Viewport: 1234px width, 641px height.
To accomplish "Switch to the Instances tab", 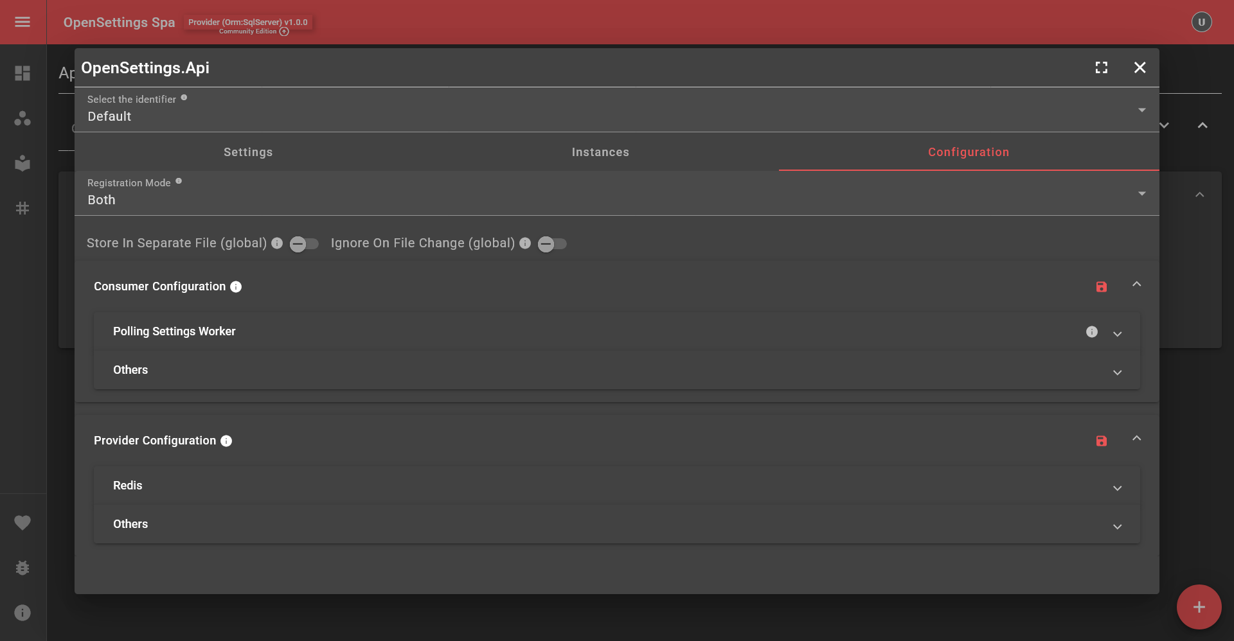I will (600, 152).
